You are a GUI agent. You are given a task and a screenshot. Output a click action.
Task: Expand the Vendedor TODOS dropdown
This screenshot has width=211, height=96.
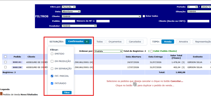point(79,26)
